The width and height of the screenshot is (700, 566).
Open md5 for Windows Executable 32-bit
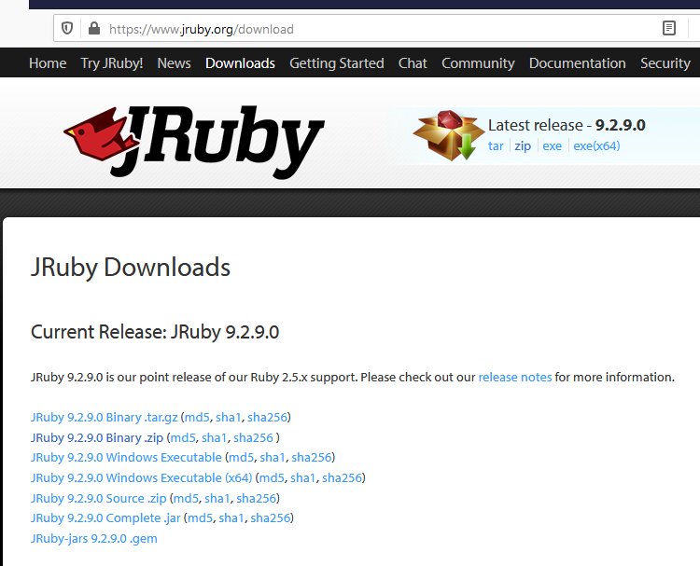(x=241, y=458)
